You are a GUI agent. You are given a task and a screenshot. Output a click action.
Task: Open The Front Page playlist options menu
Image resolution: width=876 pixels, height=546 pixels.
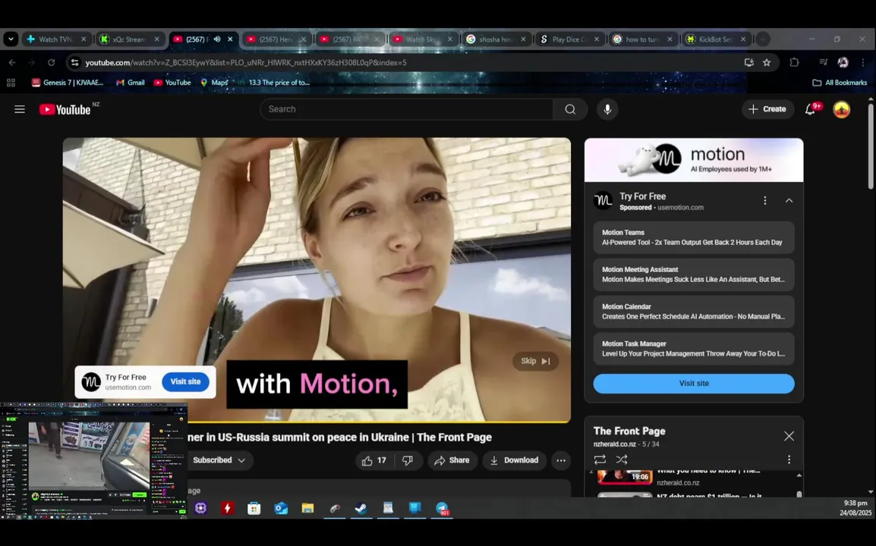[789, 460]
